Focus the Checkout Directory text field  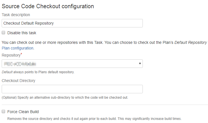(x=72, y=89)
